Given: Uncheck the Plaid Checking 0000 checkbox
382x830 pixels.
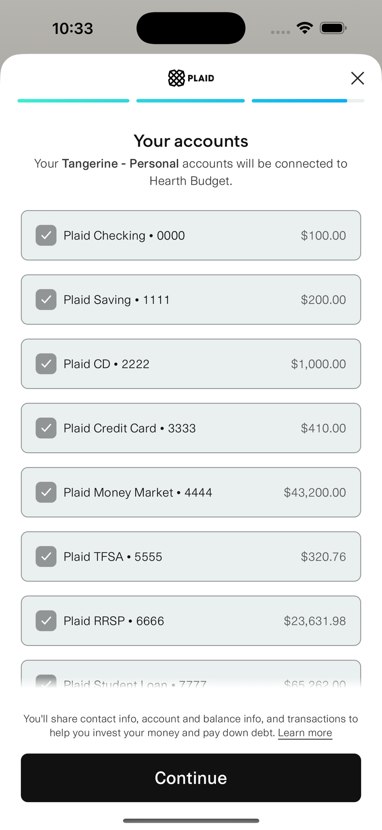Looking at the screenshot, I should (46, 235).
